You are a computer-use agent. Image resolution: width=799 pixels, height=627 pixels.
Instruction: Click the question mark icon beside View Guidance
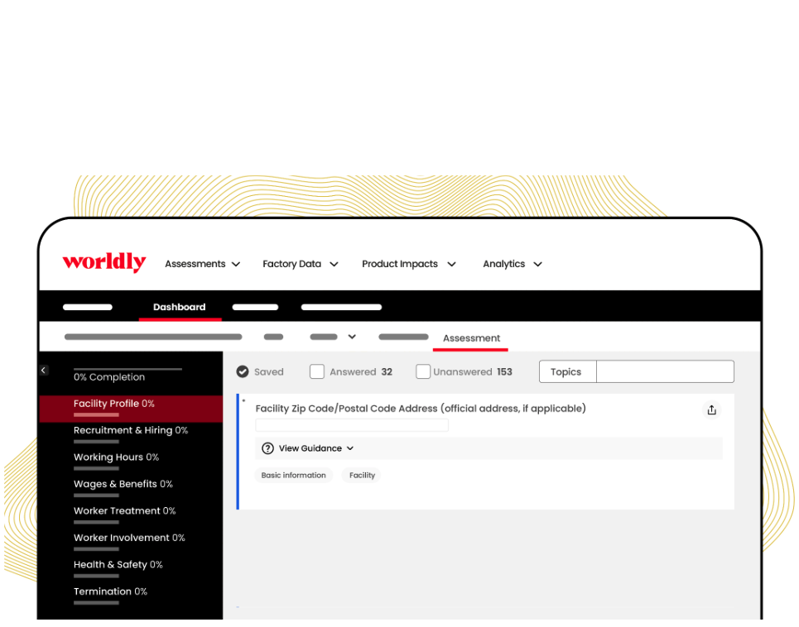[x=267, y=448]
